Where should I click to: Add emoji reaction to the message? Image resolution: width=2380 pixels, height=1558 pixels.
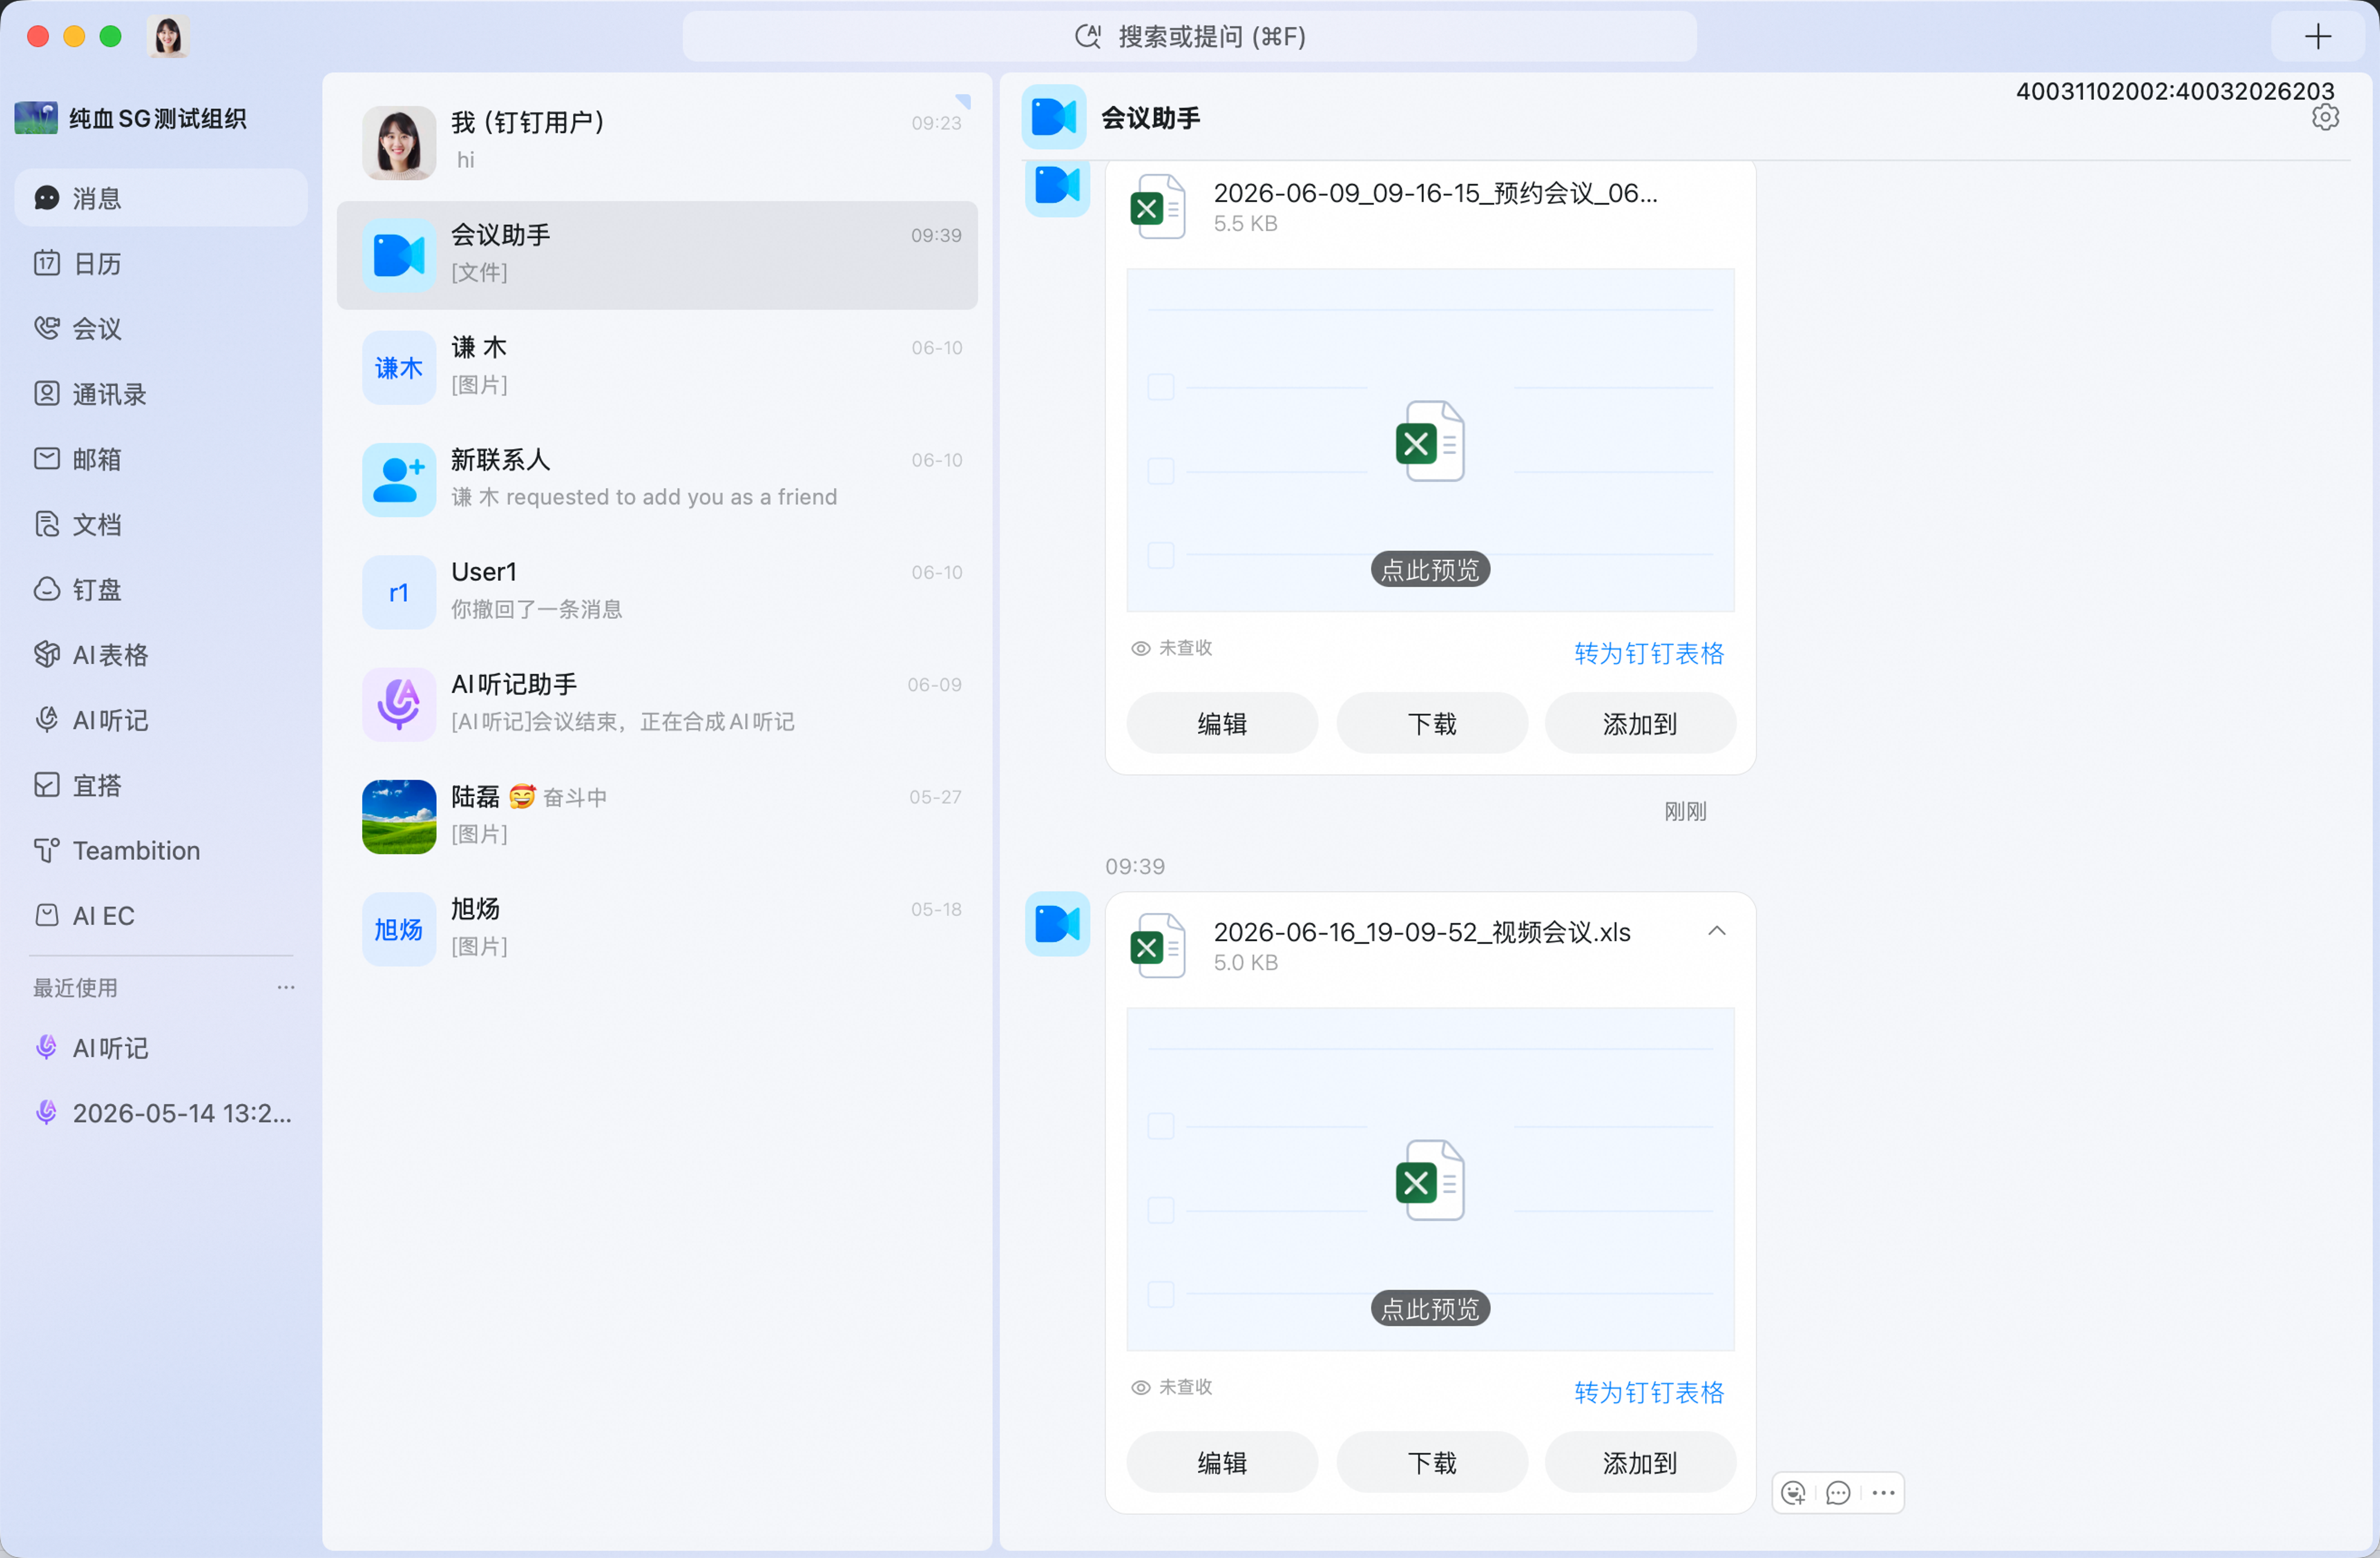tap(1794, 1493)
